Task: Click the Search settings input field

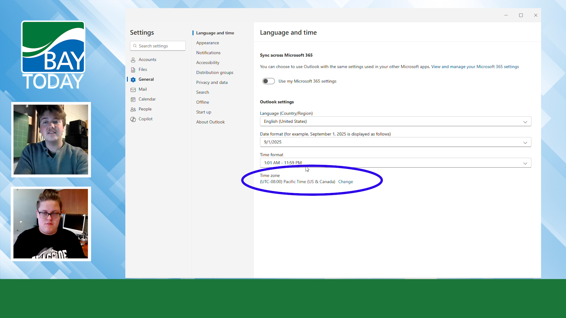Action: pos(161,46)
